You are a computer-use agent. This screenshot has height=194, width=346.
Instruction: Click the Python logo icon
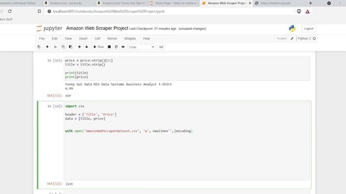[292, 29]
